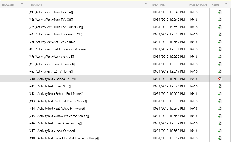Click the result icon for Reset TV Middleware Settings
The image size is (231, 144).
coord(220,138)
